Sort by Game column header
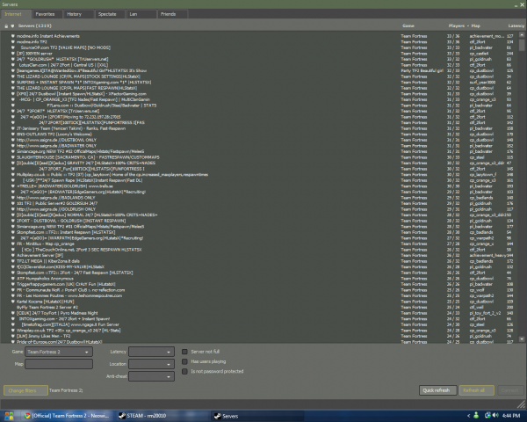527x422 pixels. (408, 25)
